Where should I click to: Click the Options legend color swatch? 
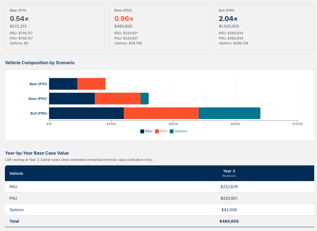coord(172,131)
